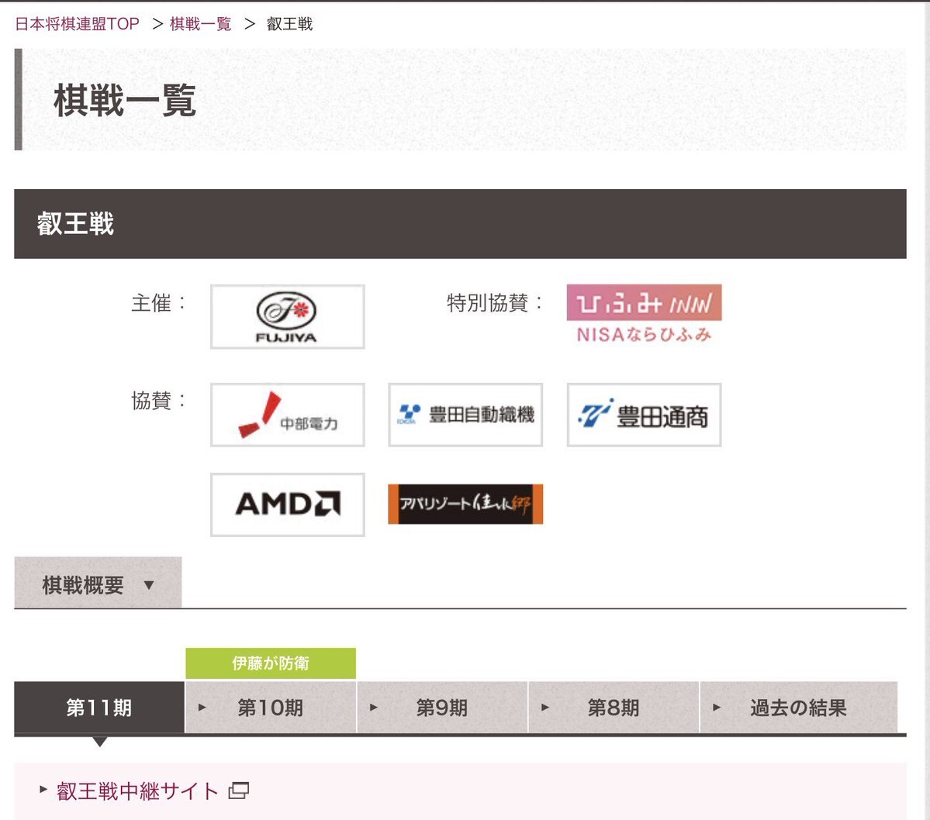This screenshot has width=930, height=820.
Task: Open the 叡王戦中継サイト link
Action: [x=137, y=791]
